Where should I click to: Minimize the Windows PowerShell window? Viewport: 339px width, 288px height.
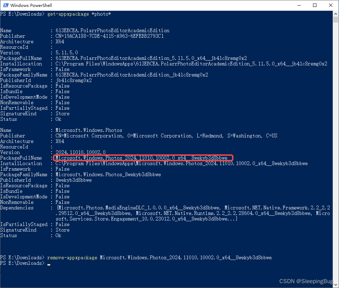[299, 5]
